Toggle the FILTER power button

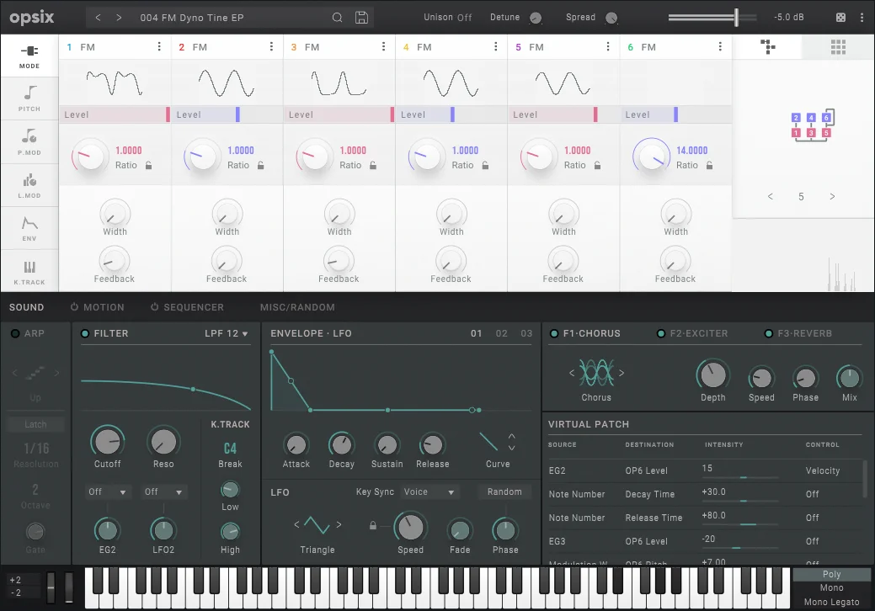[84, 334]
